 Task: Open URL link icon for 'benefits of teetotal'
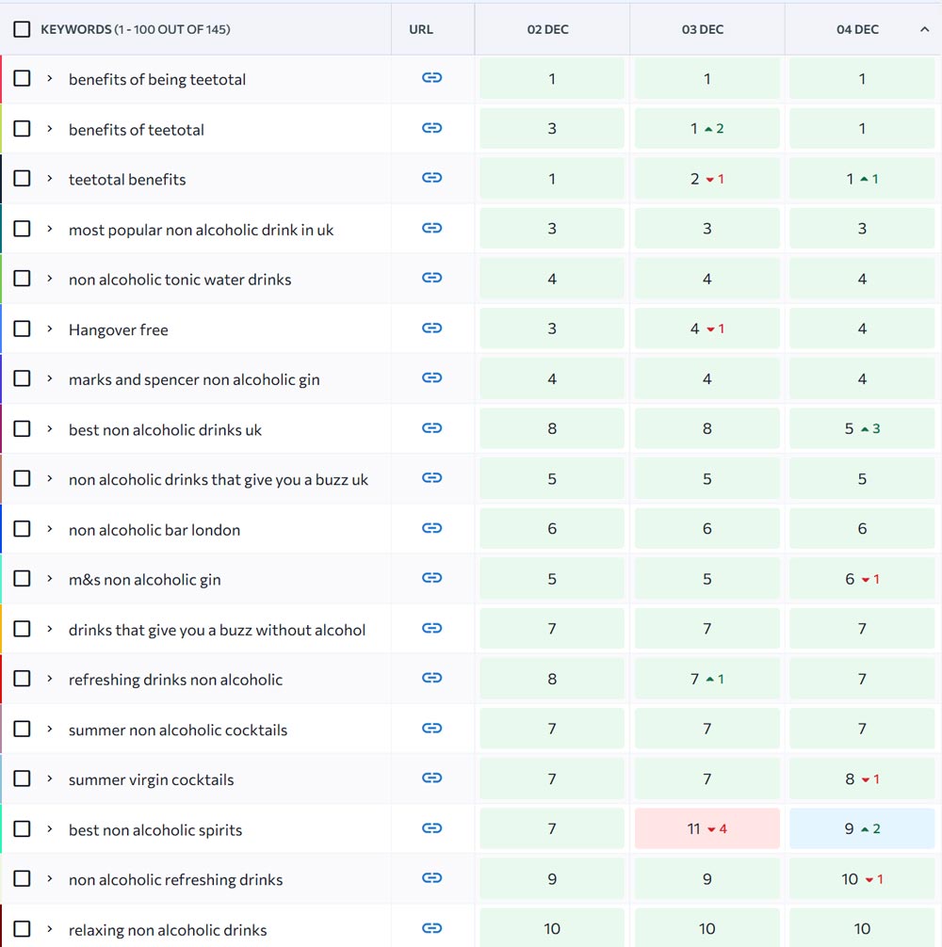click(x=432, y=128)
